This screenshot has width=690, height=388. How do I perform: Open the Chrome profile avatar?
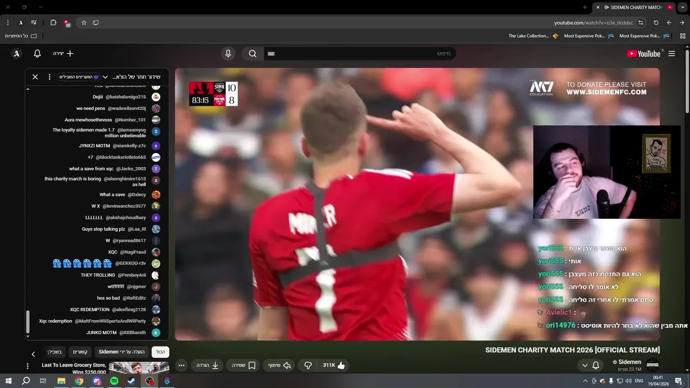(x=20, y=23)
